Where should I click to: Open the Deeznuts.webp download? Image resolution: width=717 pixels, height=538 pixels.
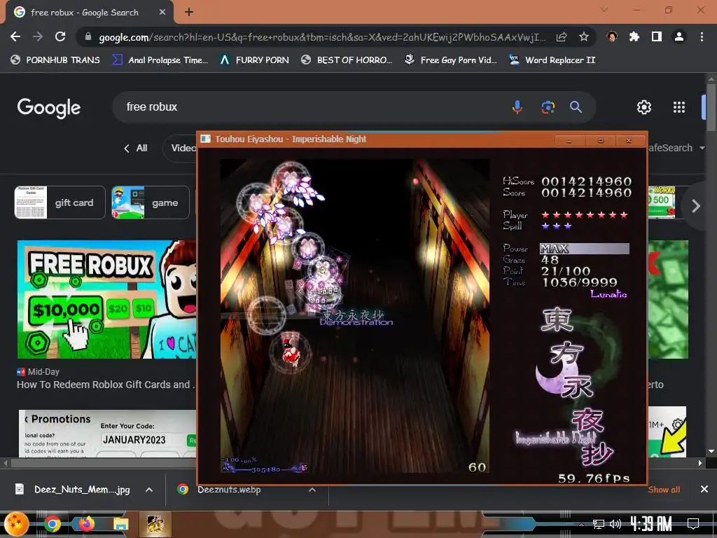click(219, 490)
